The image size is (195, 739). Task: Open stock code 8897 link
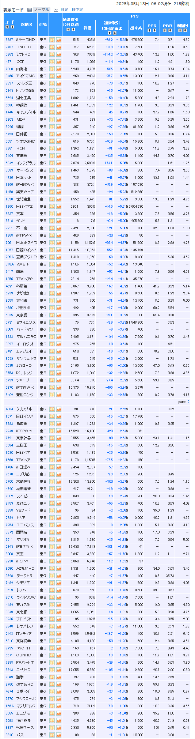coord(9,40)
